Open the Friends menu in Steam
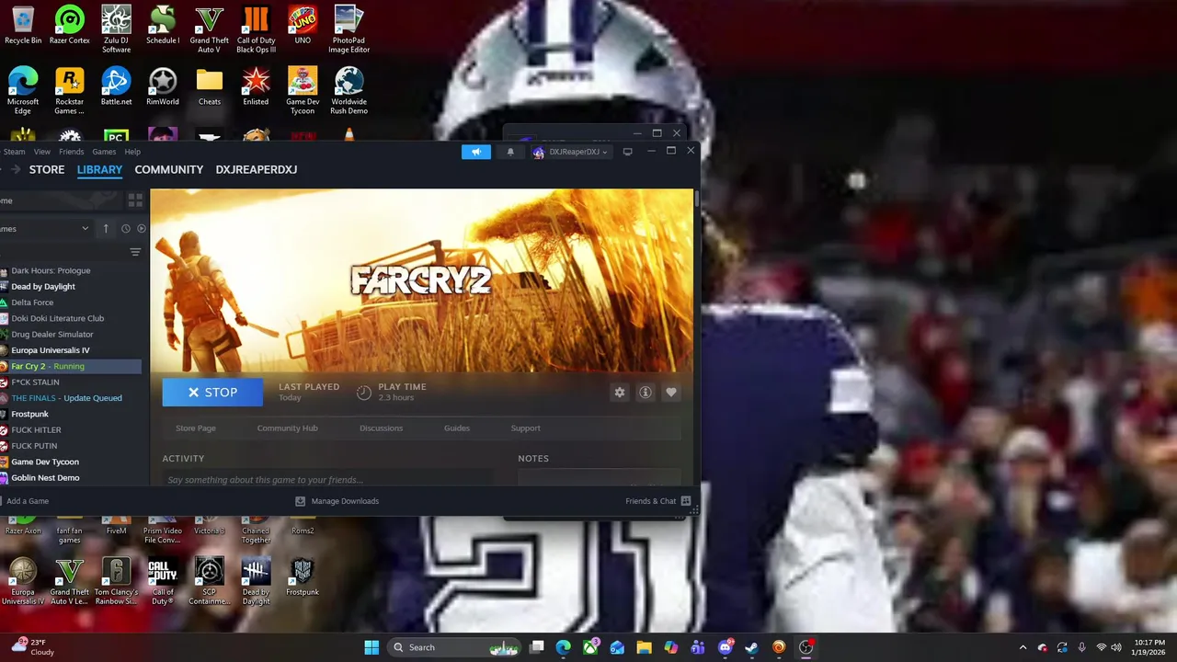The height and width of the screenshot is (662, 1177). [x=71, y=152]
